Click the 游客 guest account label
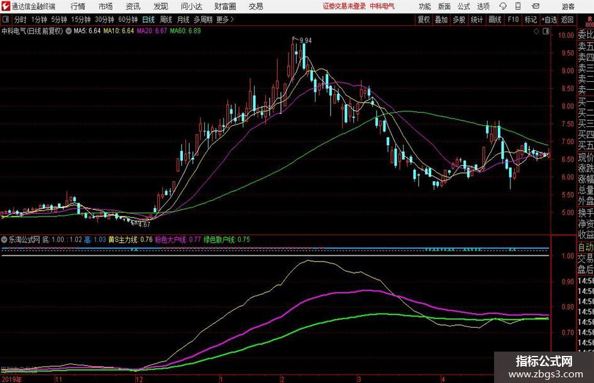Screen dimensions: 594x383 568,6
